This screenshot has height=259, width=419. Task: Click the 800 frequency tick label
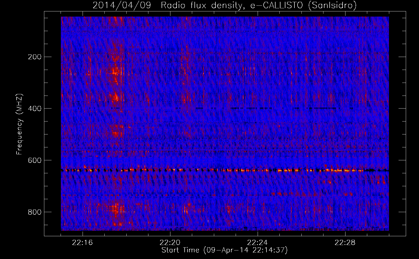pyautogui.click(x=35, y=212)
